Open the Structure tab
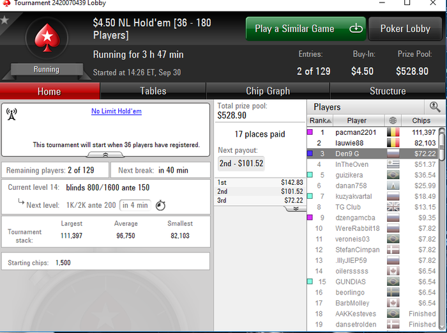Screen dimensions: 447x333 (388, 91)
